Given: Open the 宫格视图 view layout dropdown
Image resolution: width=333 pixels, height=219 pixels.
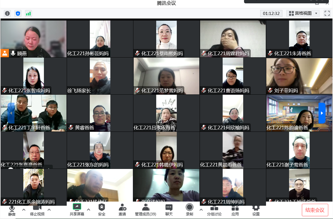Looking at the screenshot, I should [x=303, y=13].
